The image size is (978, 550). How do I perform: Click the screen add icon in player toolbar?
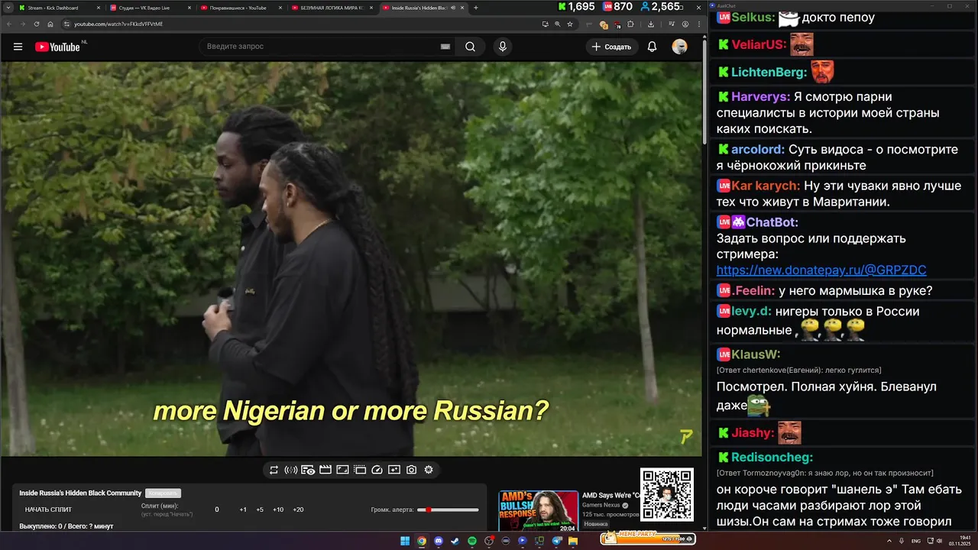tap(394, 470)
